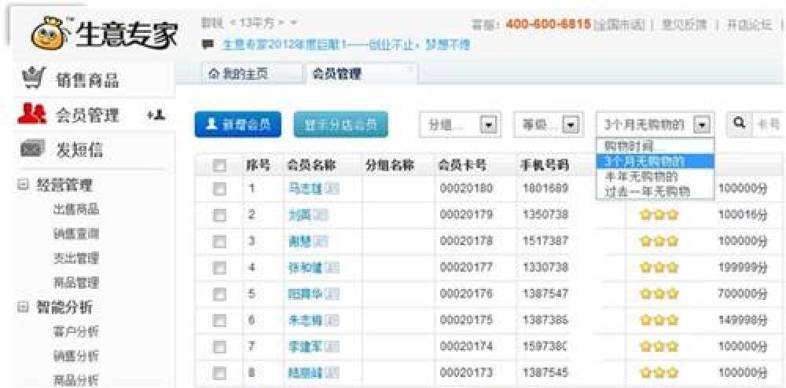Click the 显示分店会员 button
786x388 pixels.
click(341, 124)
